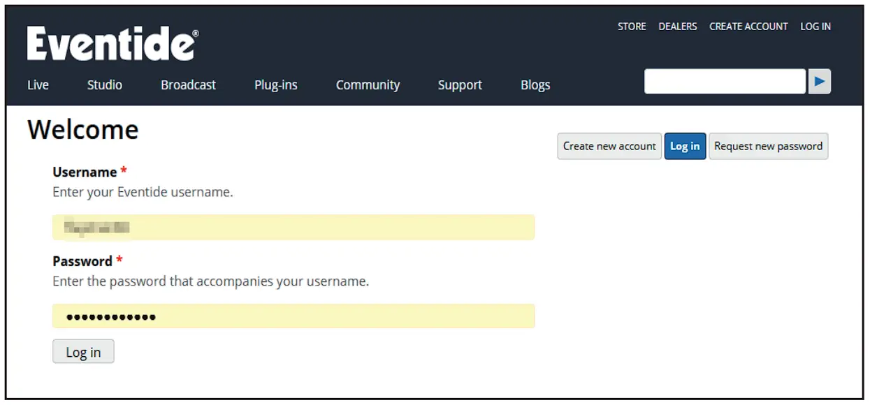Screen dimensions: 870x405
Task: Submit the form with Log in button
Action: click(83, 352)
